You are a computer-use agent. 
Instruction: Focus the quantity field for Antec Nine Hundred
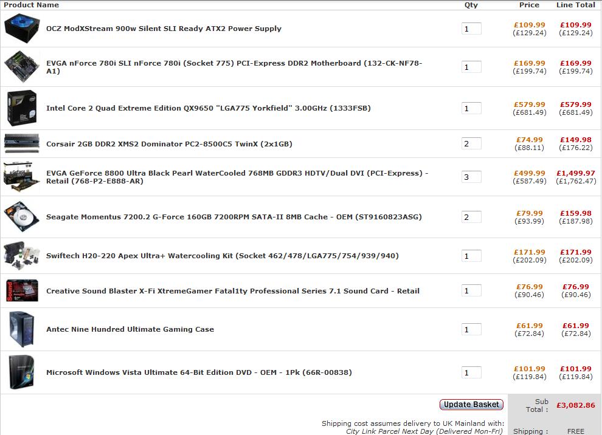[471, 329]
